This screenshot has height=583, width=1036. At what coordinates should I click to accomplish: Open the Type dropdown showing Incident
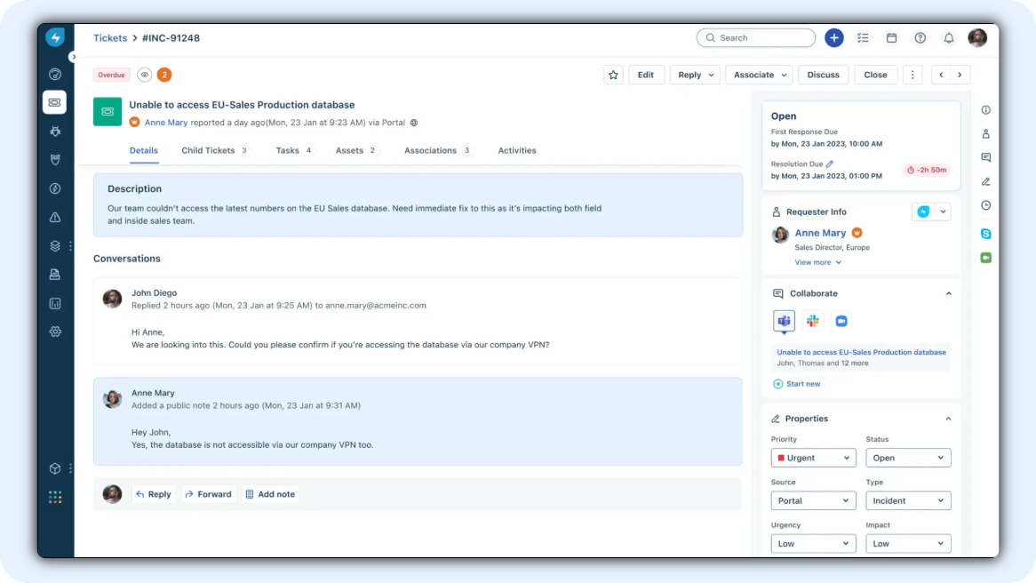pyautogui.click(x=907, y=501)
